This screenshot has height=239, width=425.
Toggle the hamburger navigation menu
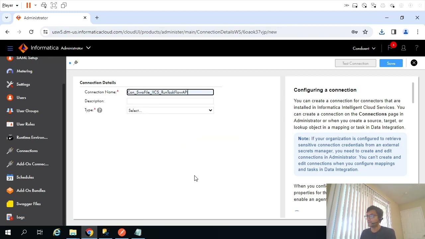tap(10, 48)
